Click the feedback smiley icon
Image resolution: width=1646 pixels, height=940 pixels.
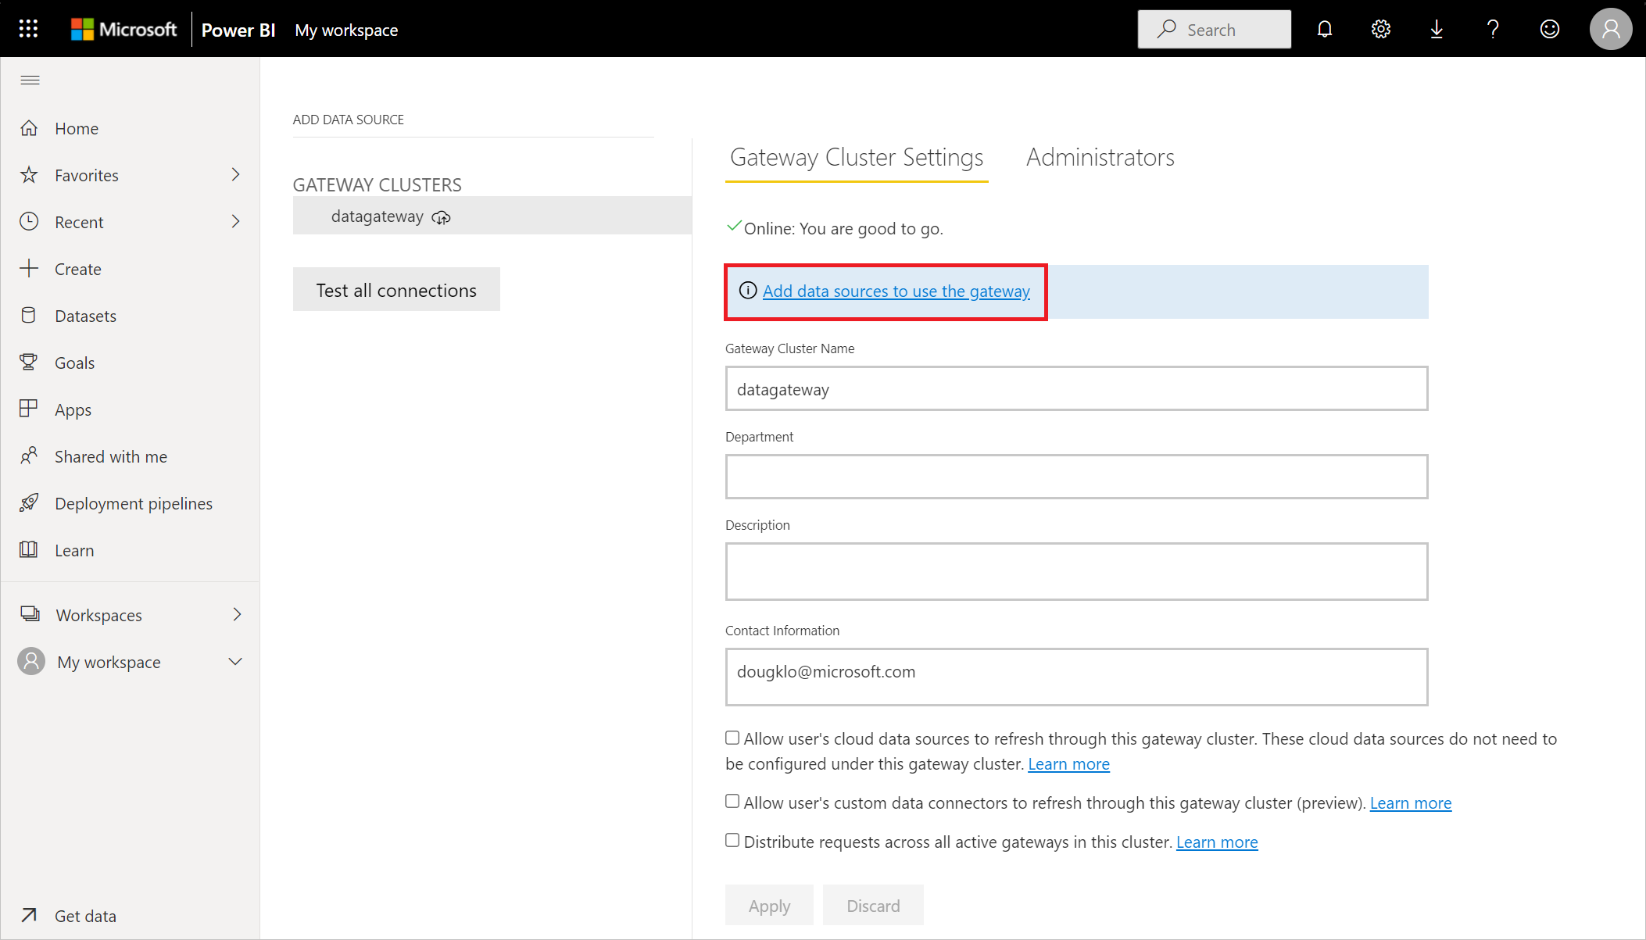1549,29
